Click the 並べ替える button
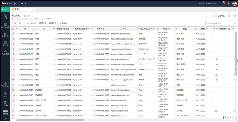Viewport: 238px width, 122px height. [x=32, y=23]
